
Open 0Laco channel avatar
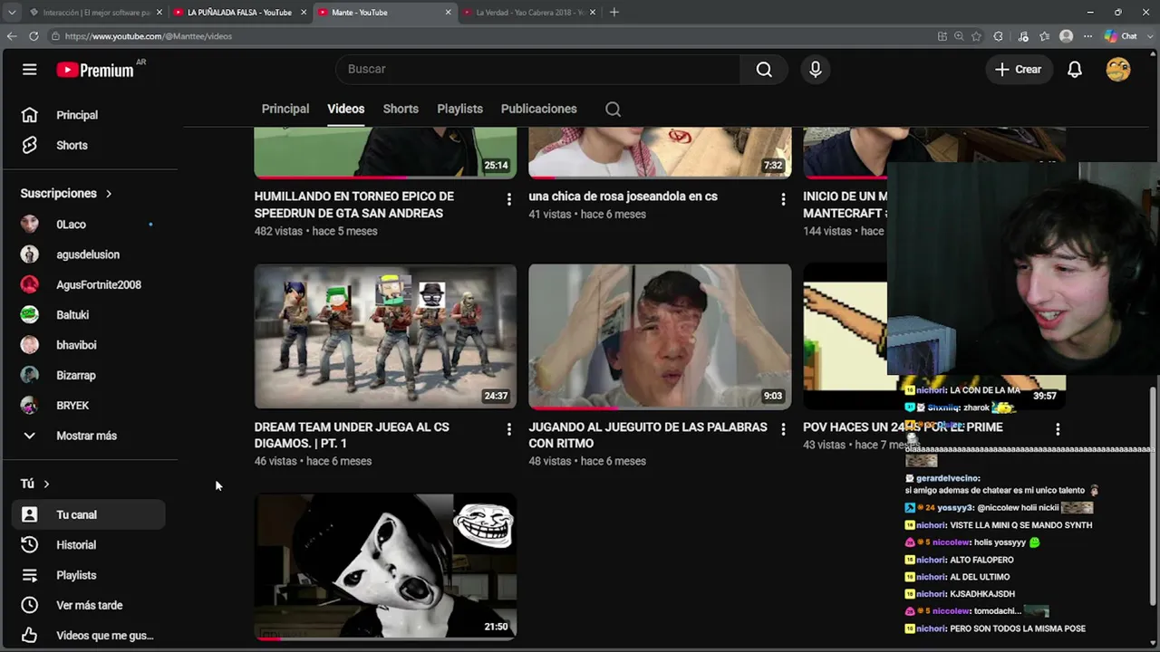click(x=30, y=225)
